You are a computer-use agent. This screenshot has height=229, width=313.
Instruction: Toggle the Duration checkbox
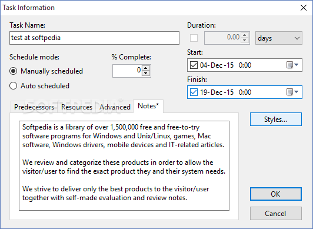(x=194, y=38)
